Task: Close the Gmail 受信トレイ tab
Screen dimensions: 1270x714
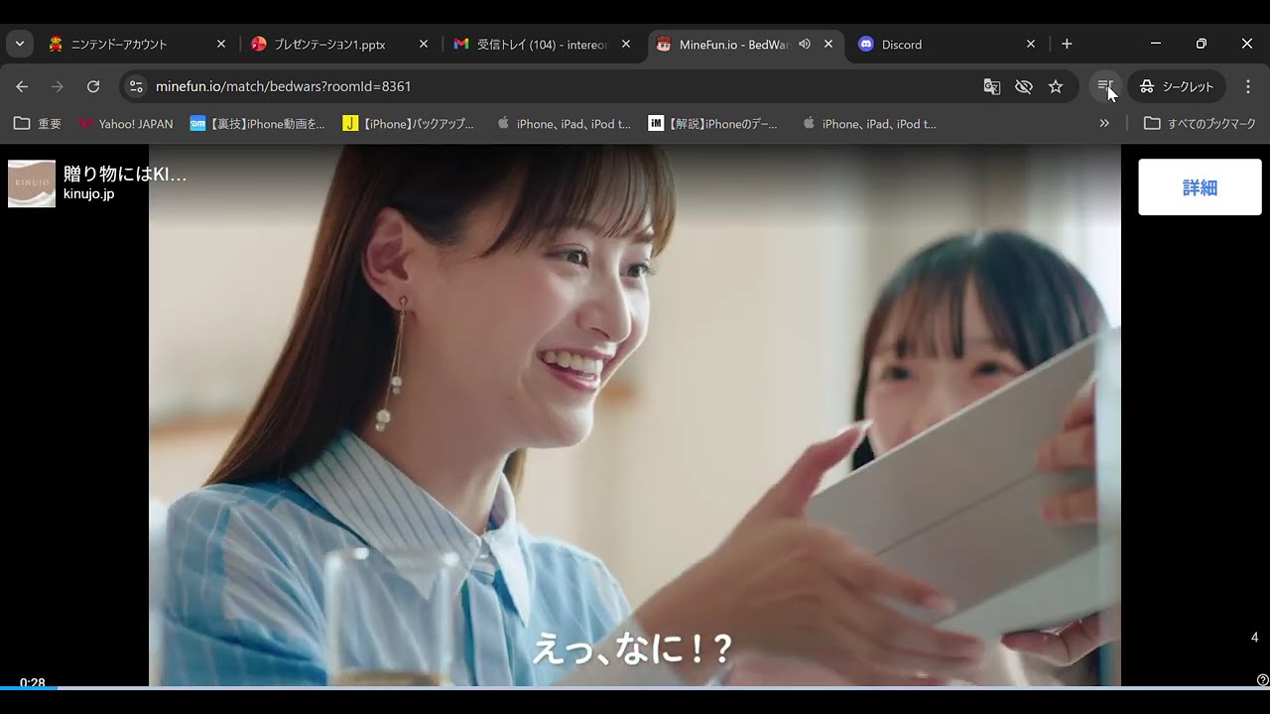Action: click(626, 44)
